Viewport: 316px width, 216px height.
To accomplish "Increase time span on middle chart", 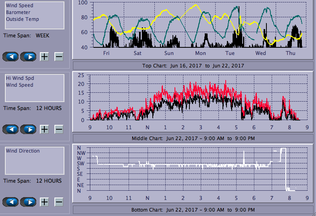I will point(44,129).
